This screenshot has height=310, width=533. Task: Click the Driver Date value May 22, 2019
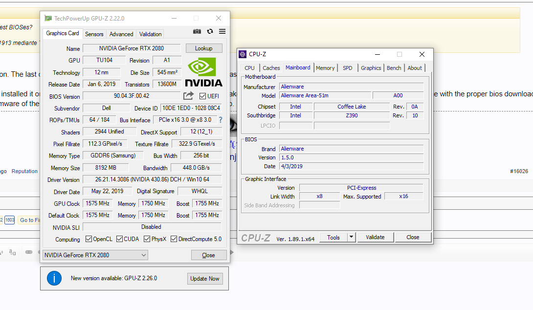[107, 191]
